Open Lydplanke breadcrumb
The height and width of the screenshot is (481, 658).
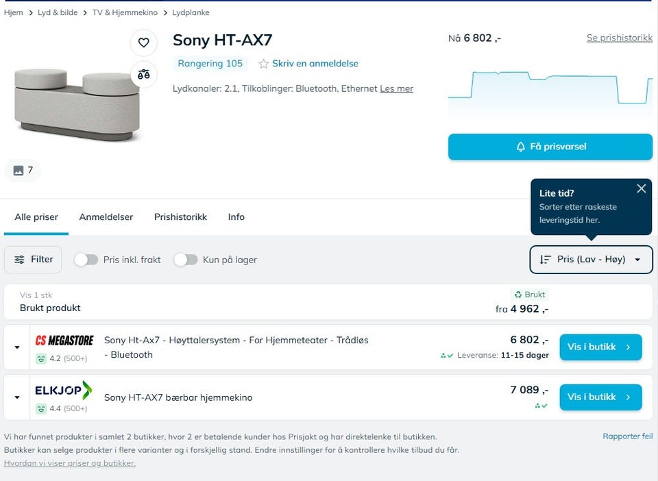coord(191,12)
